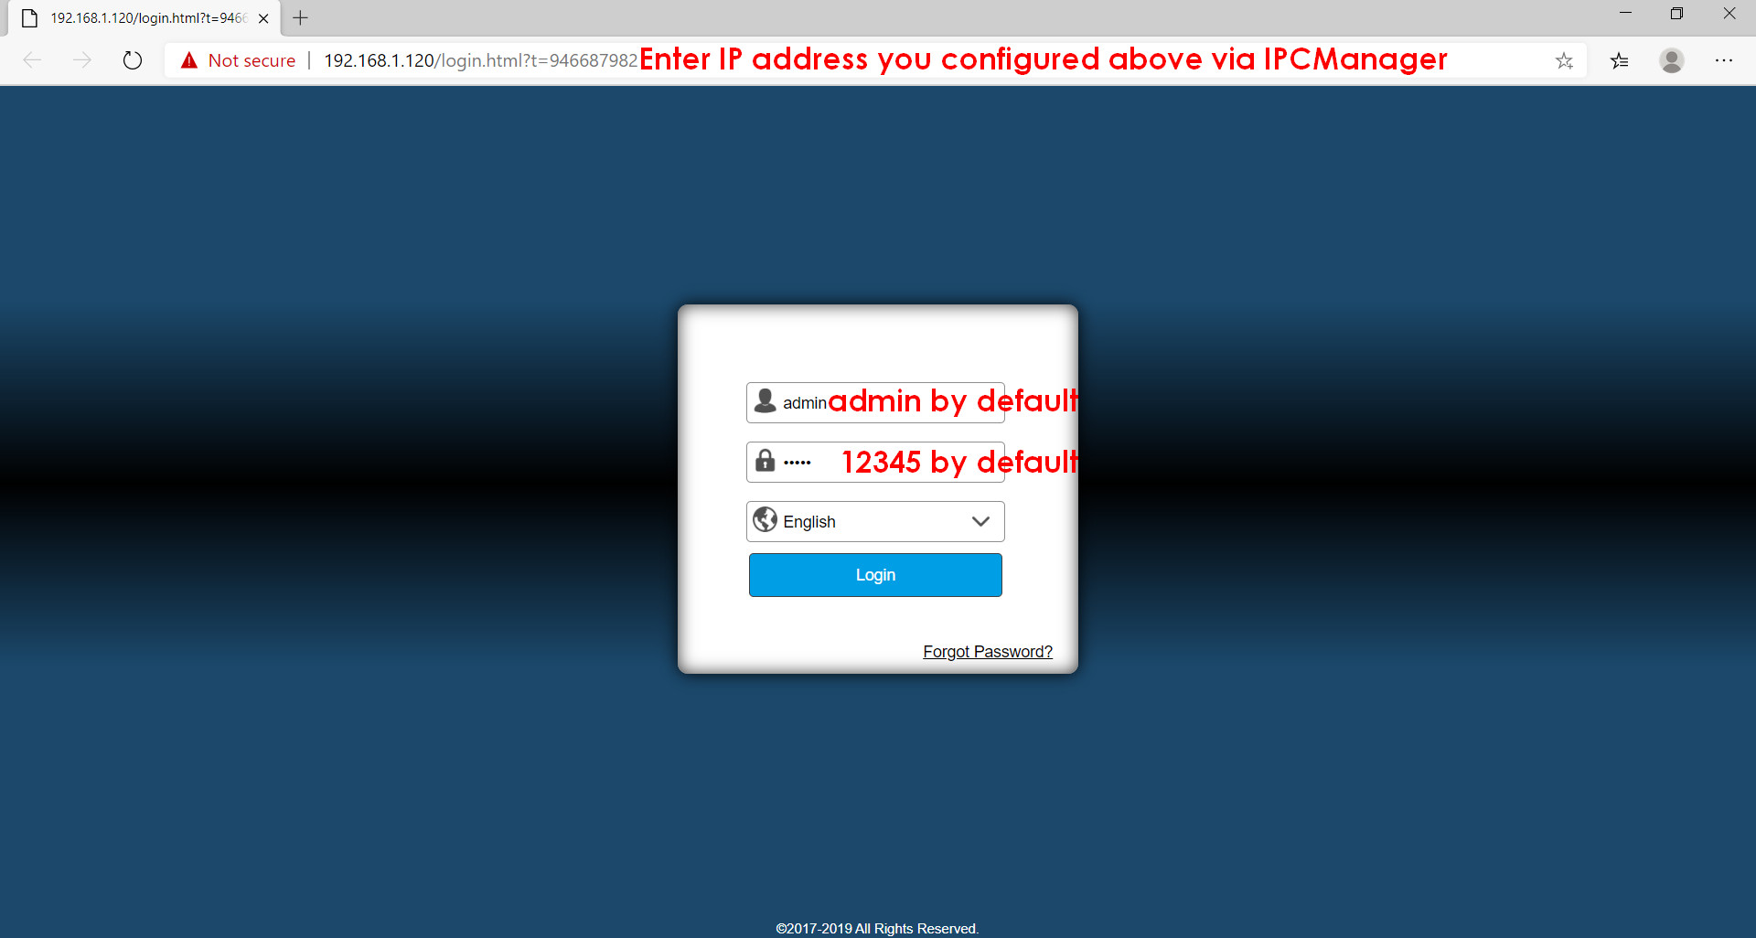Screen dimensions: 1756x938
Task: Open the browser profile avatar
Action: [x=1672, y=60]
